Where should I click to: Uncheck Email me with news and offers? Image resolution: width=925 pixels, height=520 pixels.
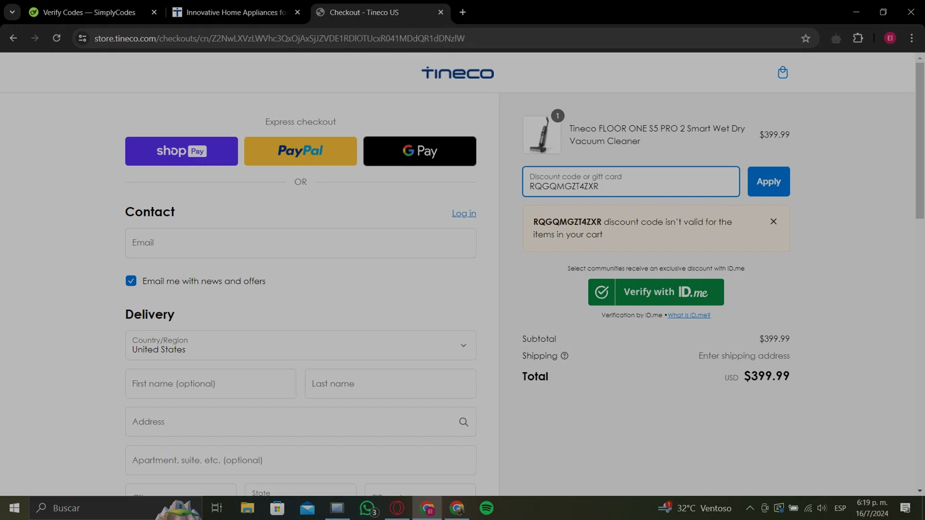click(x=131, y=281)
